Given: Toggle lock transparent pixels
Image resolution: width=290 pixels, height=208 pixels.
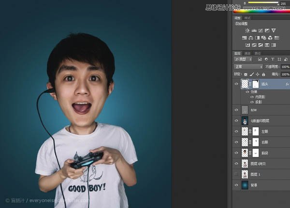Looking at the screenshot, I should click(246, 75).
